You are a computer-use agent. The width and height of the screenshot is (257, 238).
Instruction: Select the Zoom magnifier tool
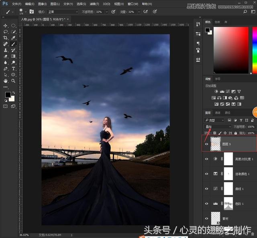[13, 81]
